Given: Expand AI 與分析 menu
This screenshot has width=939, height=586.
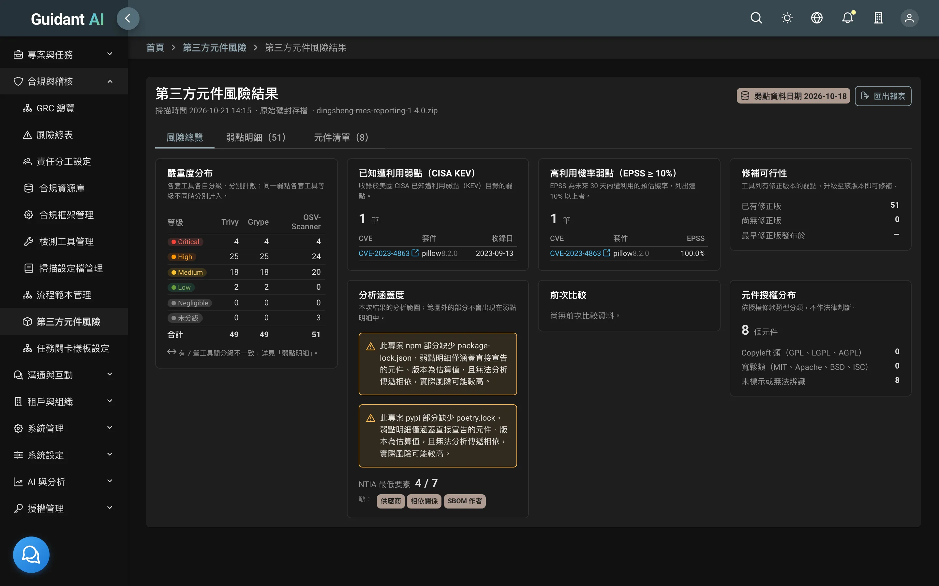Looking at the screenshot, I should (x=64, y=482).
